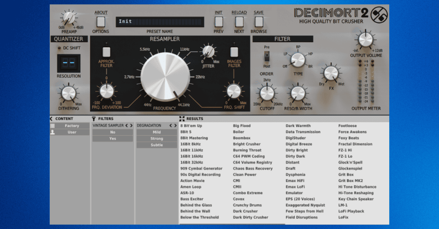Click the Factory content grid icon
439x229 pixels.
[53, 126]
